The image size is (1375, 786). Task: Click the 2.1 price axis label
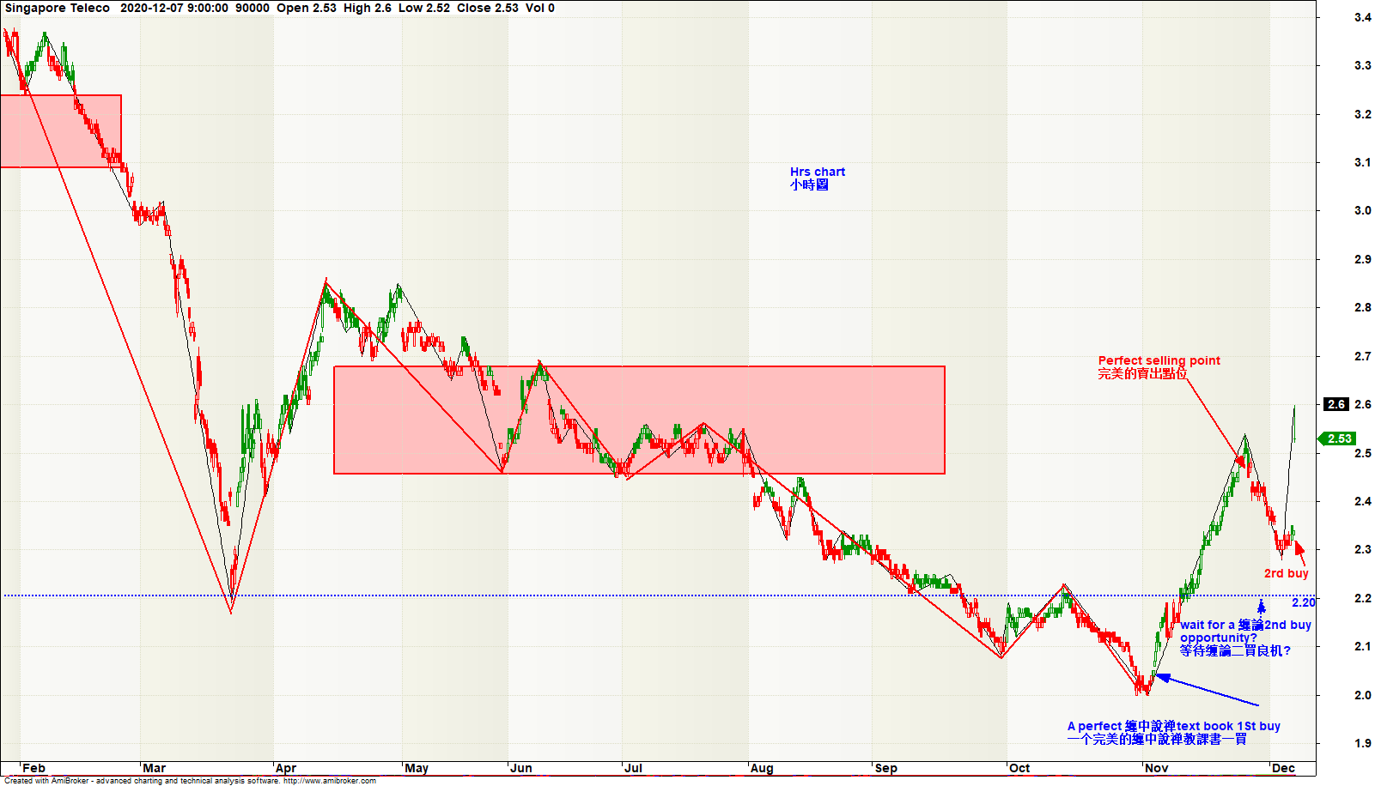point(1363,646)
